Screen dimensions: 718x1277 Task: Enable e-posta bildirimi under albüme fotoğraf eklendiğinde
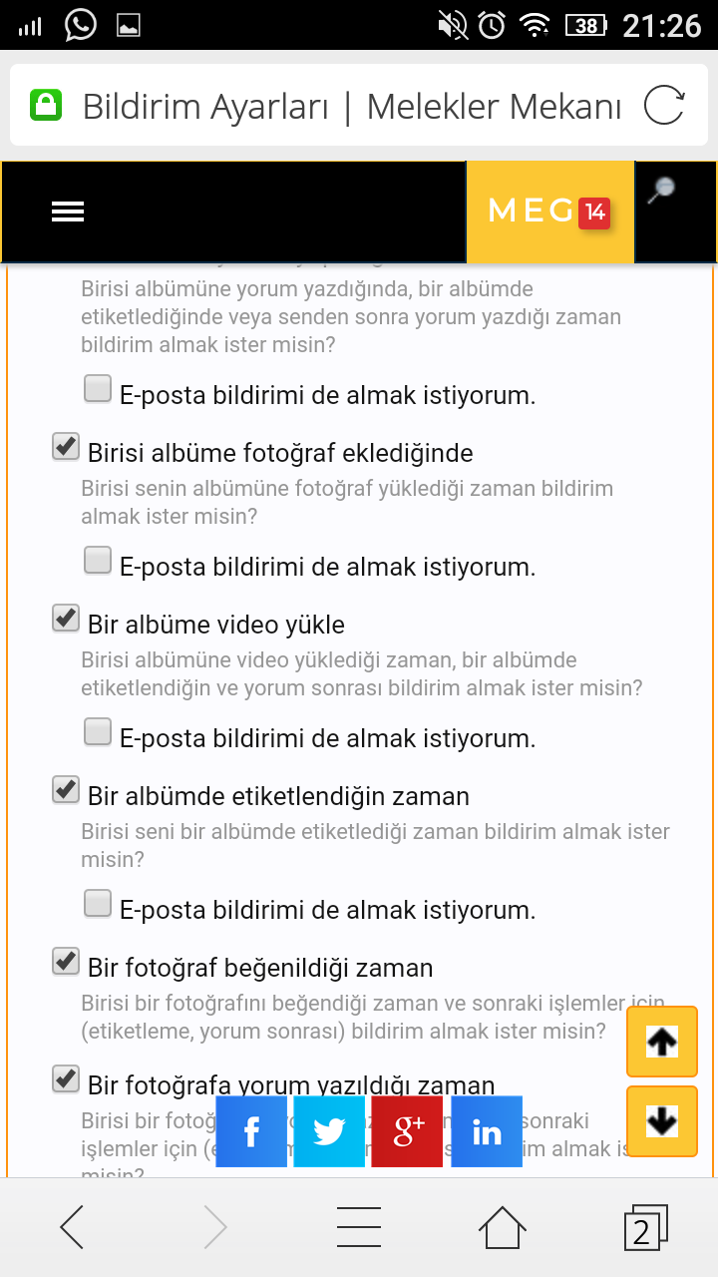97,560
